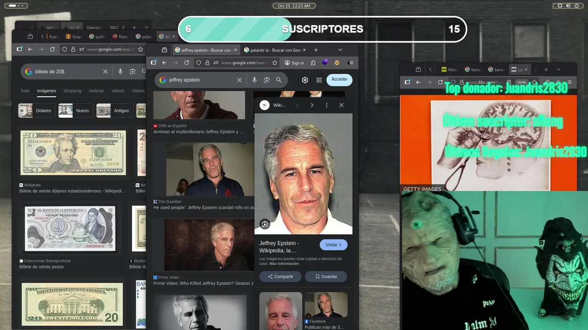Go back in the billete de 20$ window
Screen dimensions: 588x330
[30, 49]
